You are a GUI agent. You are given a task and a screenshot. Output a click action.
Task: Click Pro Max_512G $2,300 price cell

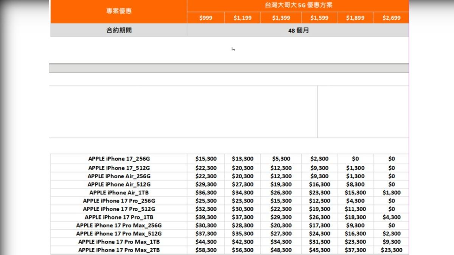(x=391, y=233)
